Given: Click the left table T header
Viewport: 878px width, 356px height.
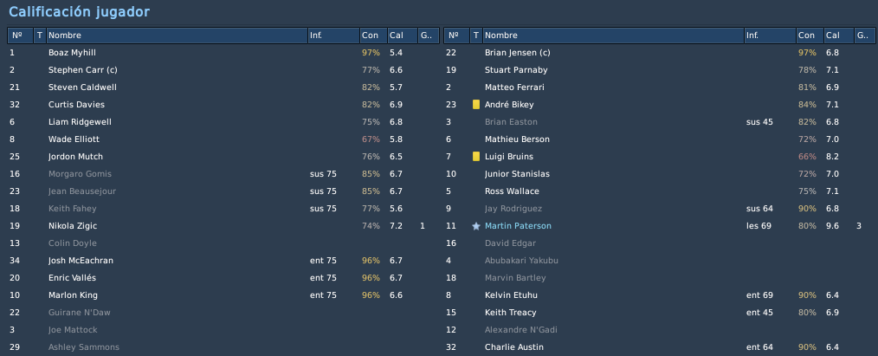Looking at the screenshot, I should click(x=40, y=36).
